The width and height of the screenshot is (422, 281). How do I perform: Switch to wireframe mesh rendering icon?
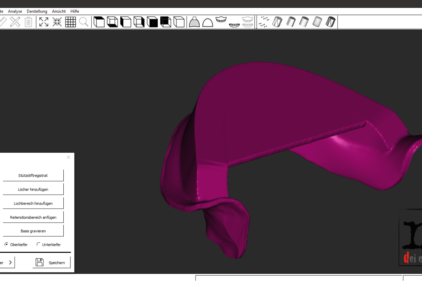coord(277,22)
